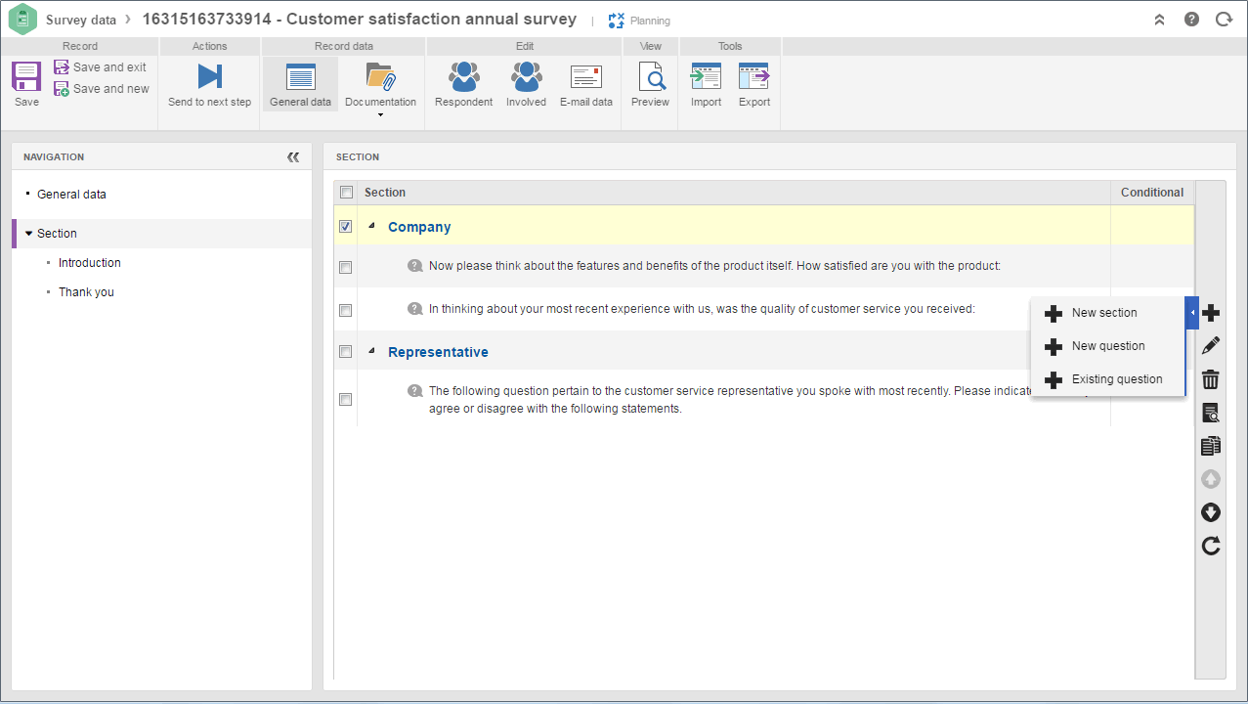
Task: Check the product features question checkbox
Action: click(345, 267)
